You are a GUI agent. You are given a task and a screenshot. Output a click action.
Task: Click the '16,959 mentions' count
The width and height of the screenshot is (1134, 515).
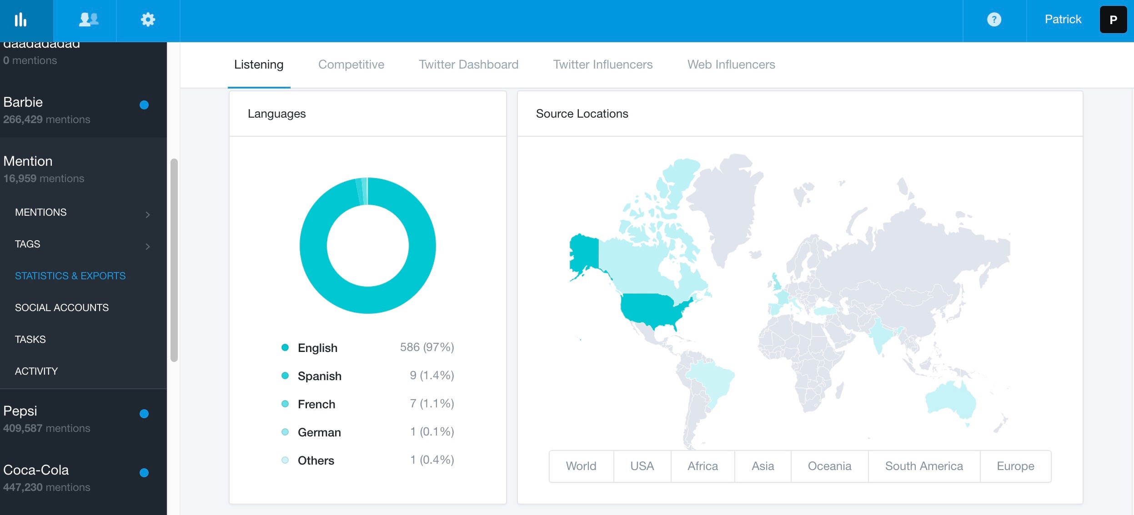(x=44, y=178)
